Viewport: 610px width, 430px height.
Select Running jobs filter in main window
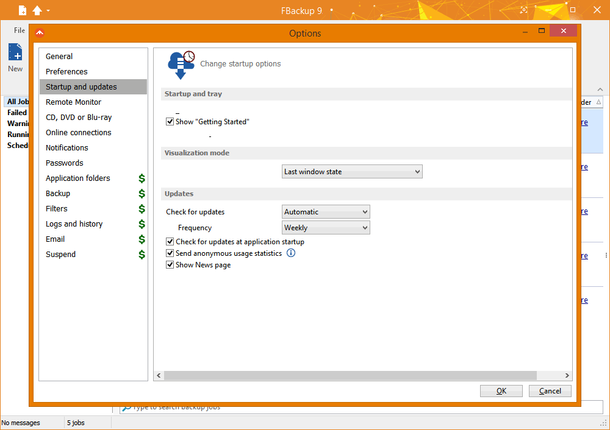coord(18,135)
